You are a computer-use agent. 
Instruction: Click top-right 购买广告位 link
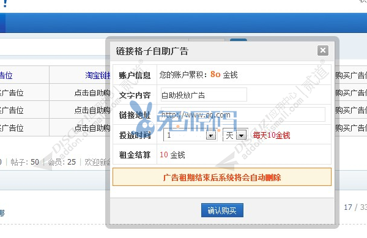coord(351,75)
